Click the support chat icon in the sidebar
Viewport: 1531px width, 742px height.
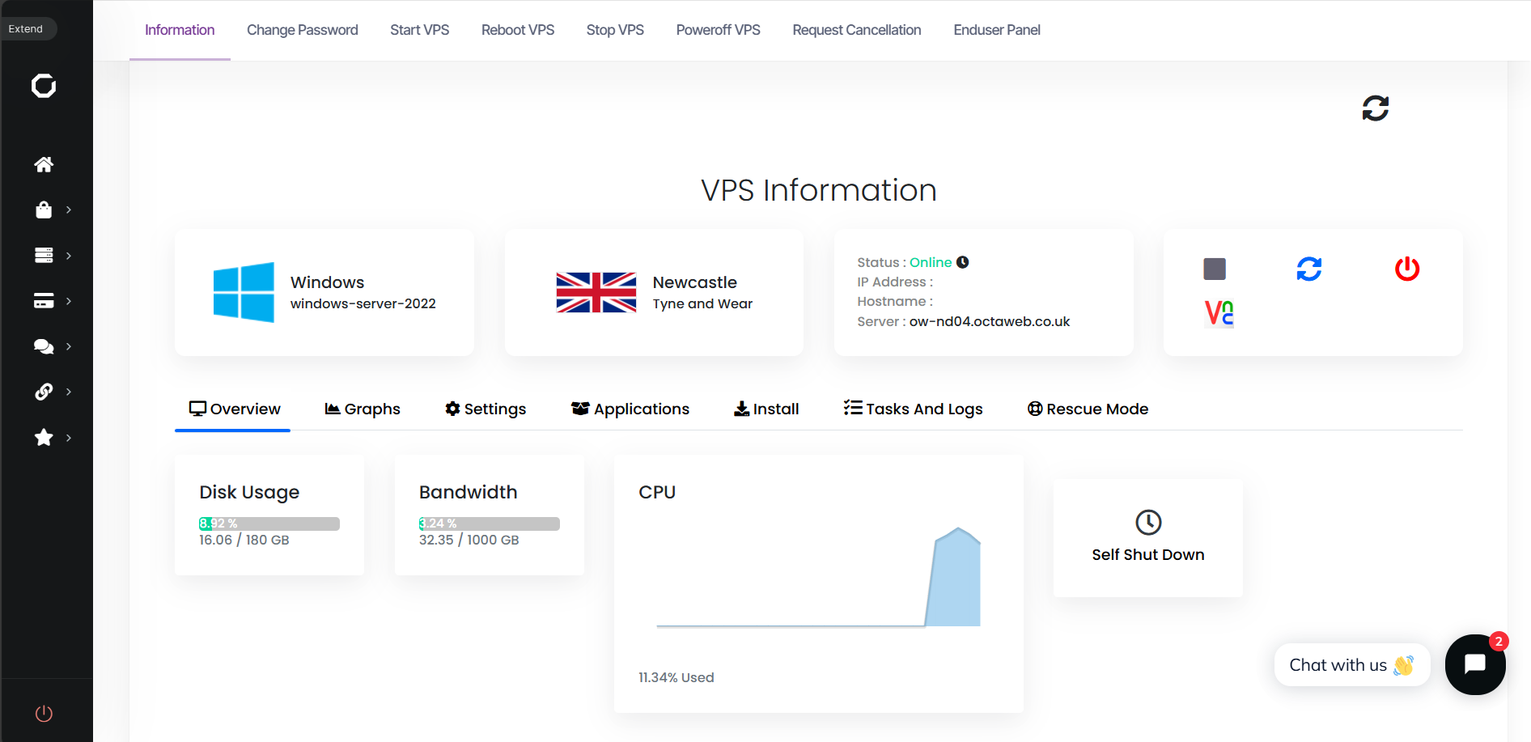45,346
